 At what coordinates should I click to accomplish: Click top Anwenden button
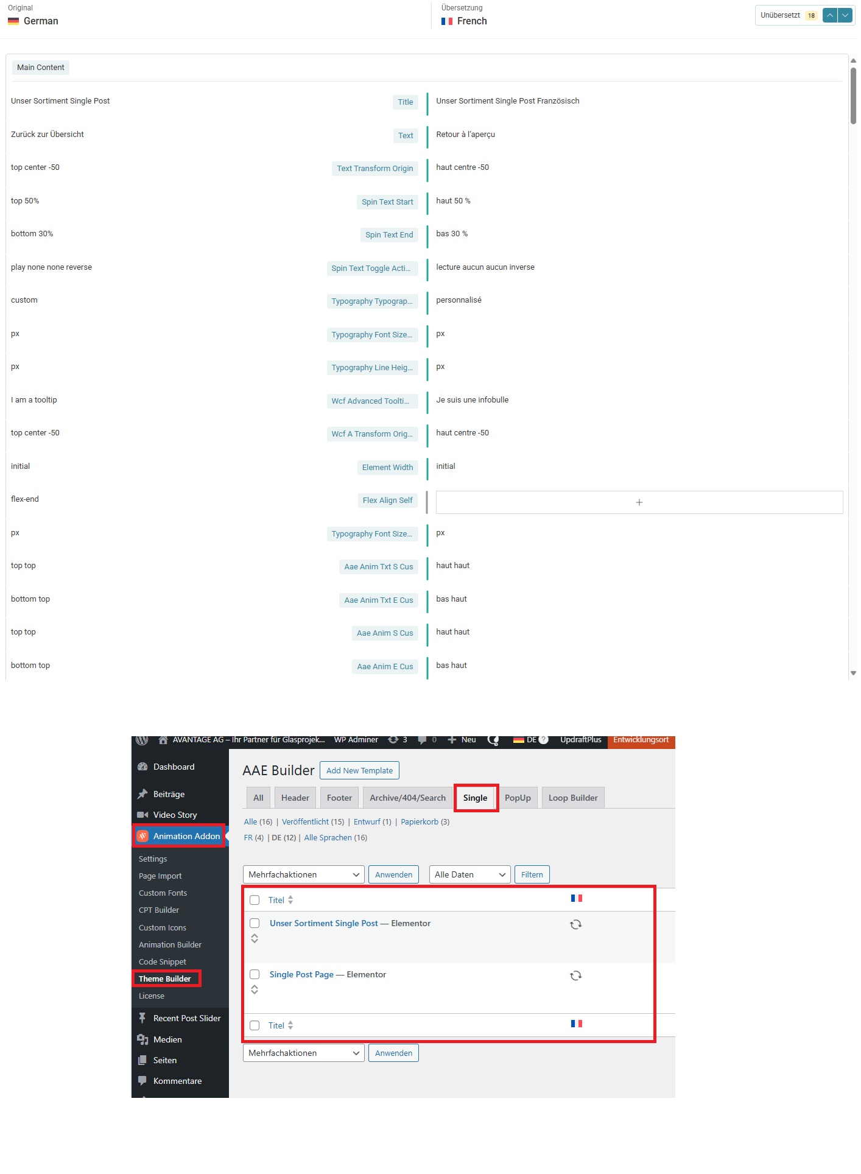[393, 874]
